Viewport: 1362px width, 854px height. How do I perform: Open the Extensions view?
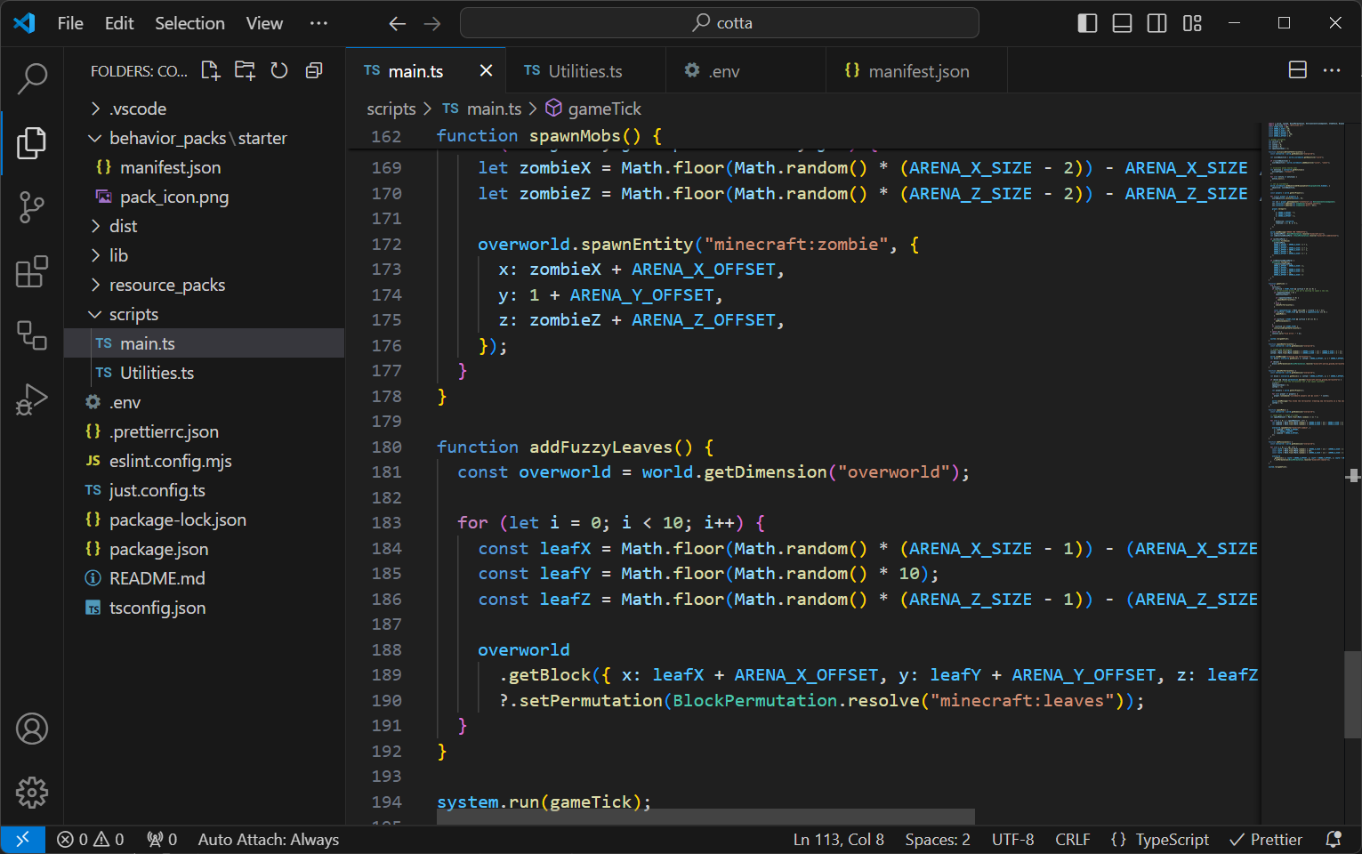pos(32,271)
